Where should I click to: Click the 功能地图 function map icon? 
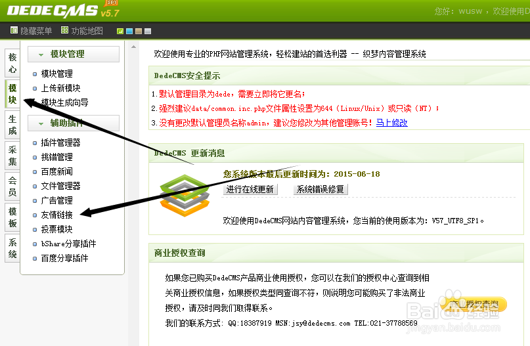[x=64, y=30]
